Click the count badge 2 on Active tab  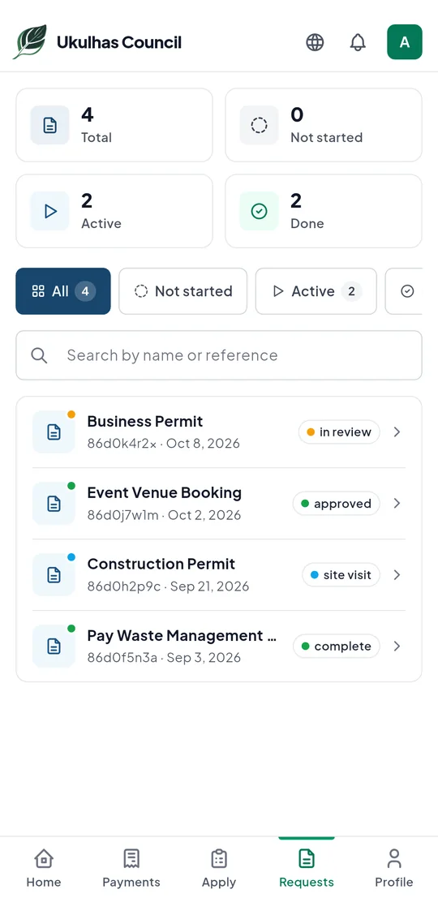351,291
